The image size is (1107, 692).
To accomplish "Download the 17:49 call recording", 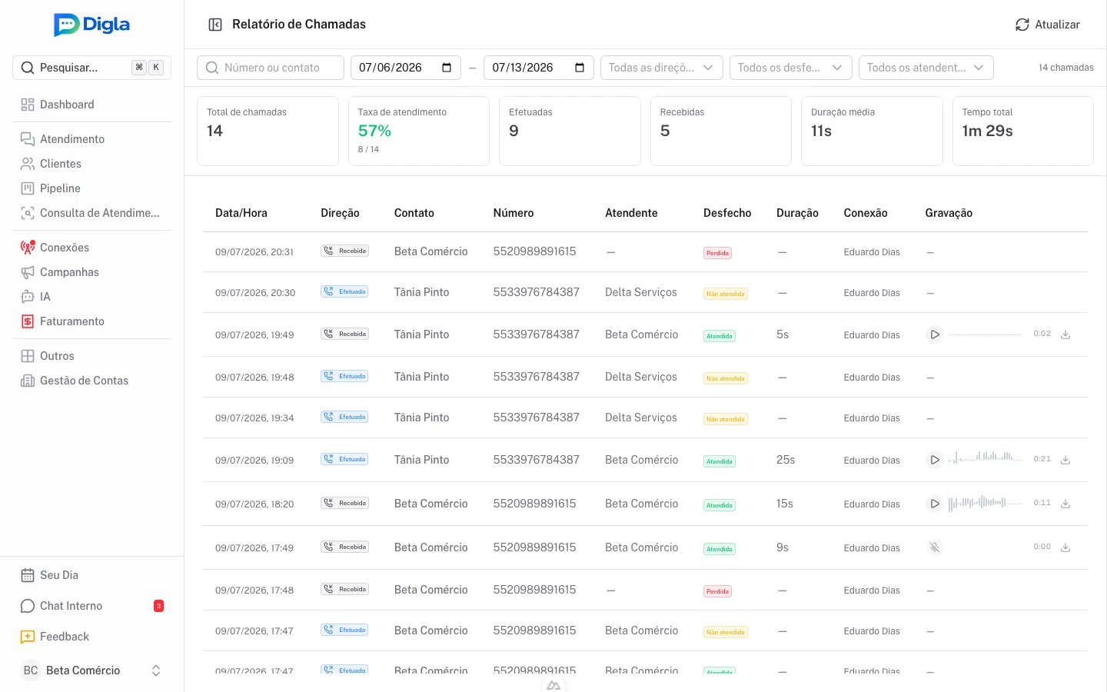I will click(1065, 547).
